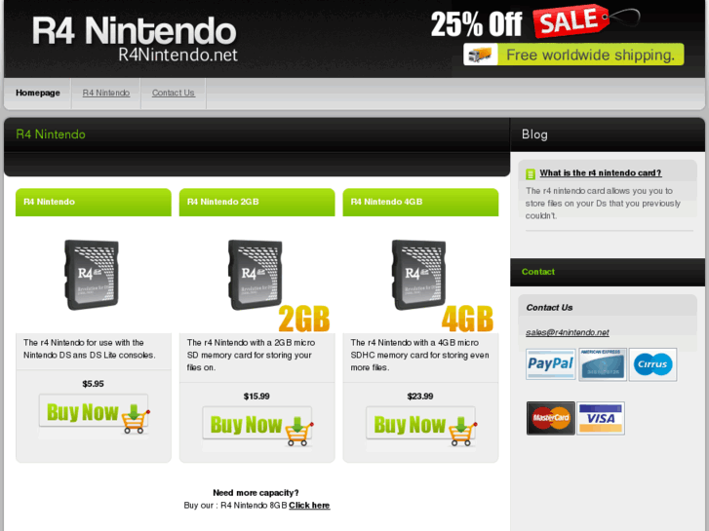Click the sales@r4nintendo.net email link
Screen dimensions: 709x531
(567, 332)
